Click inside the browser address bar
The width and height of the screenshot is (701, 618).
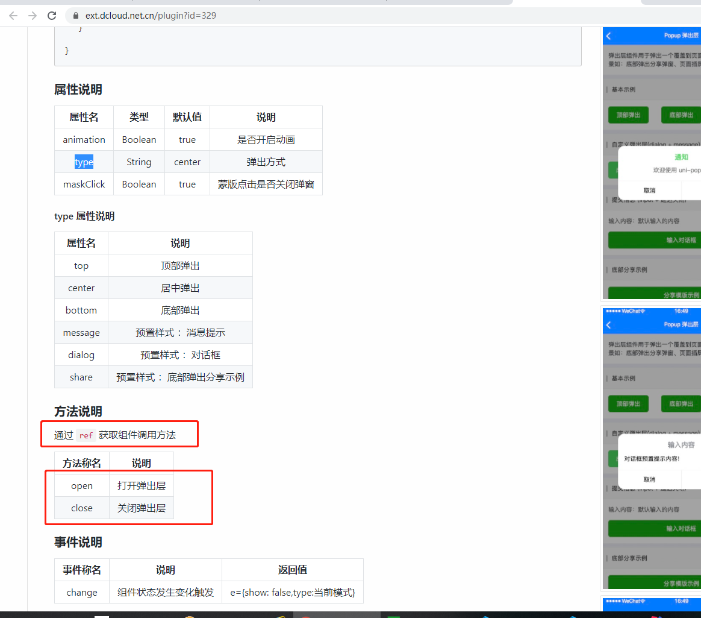[x=241, y=16]
